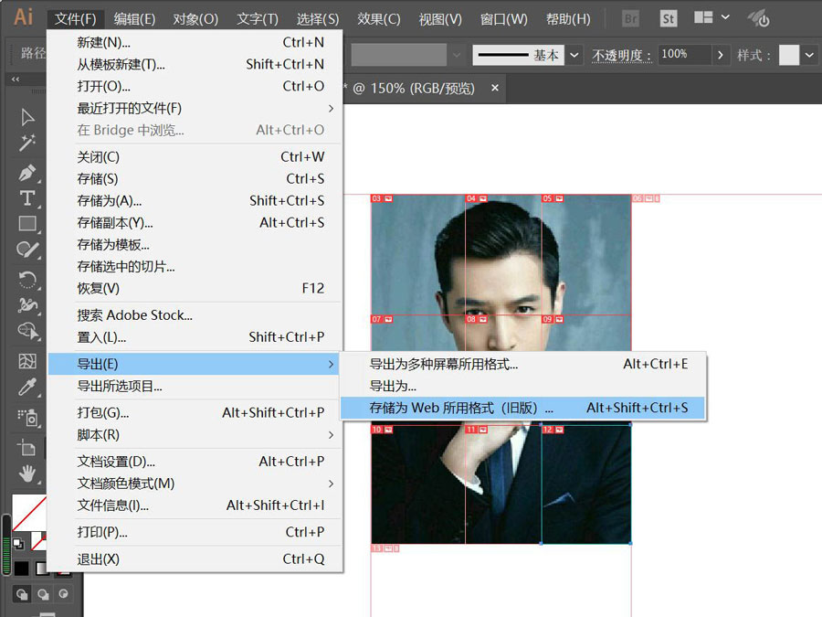This screenshot has width=822, height=617.
Task: Select the Symbol Sprayer tool
Action: (27, 418)
